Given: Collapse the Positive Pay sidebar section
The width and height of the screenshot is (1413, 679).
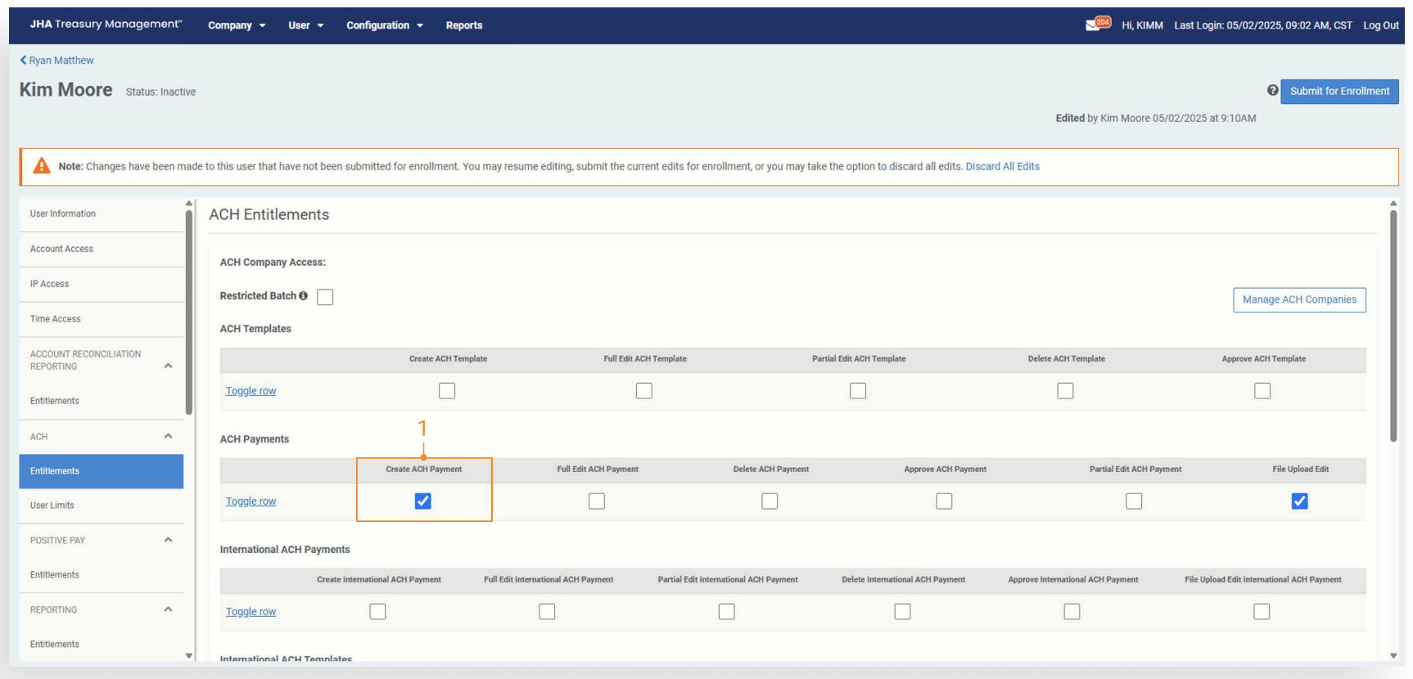Looking at the screenshot, I should click(168, 540).
